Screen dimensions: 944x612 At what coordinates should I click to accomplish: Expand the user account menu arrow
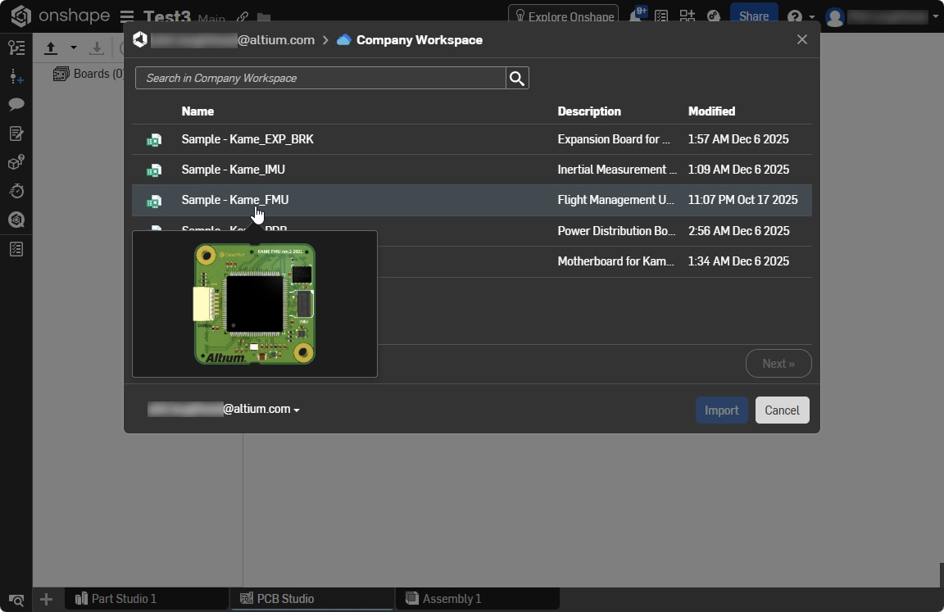(x=935, y=17)
